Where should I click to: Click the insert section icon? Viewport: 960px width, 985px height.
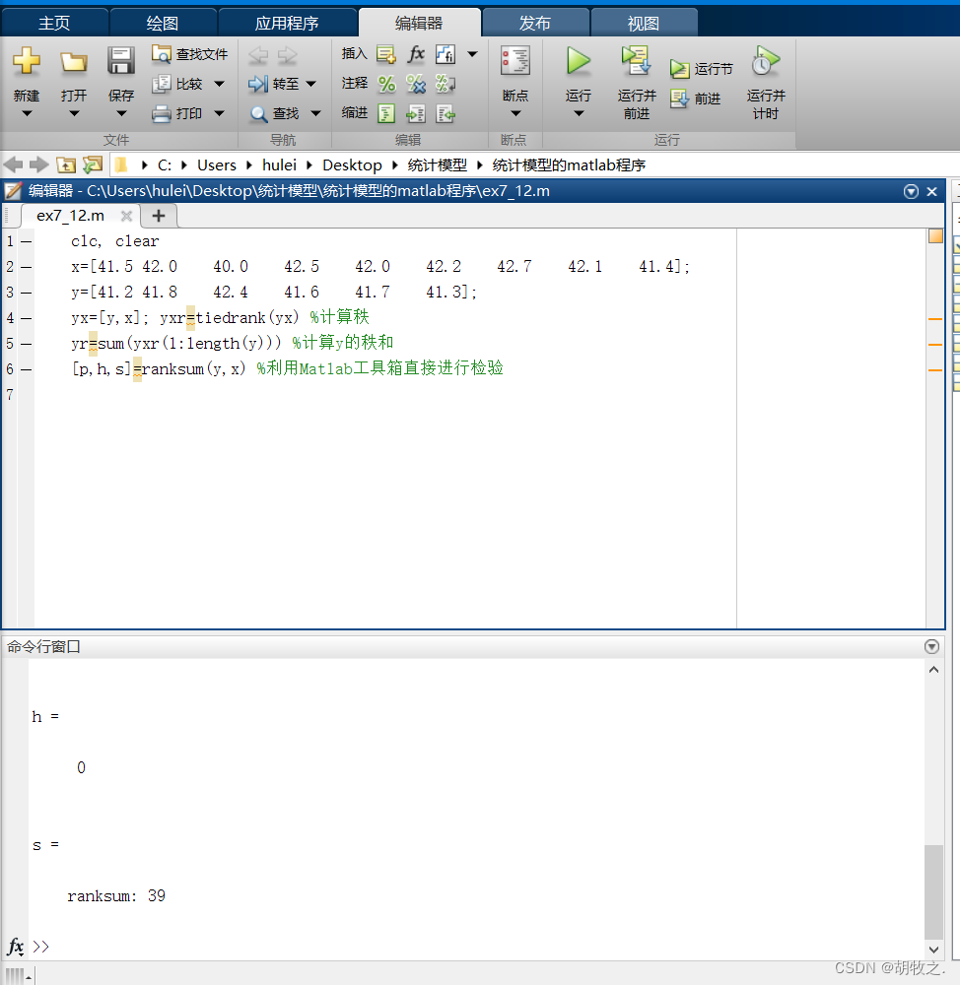(386, 54)
